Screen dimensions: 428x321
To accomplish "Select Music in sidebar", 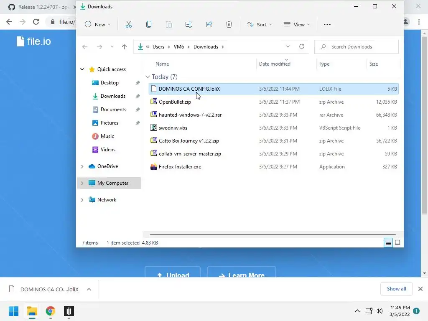I will [107, 136].
